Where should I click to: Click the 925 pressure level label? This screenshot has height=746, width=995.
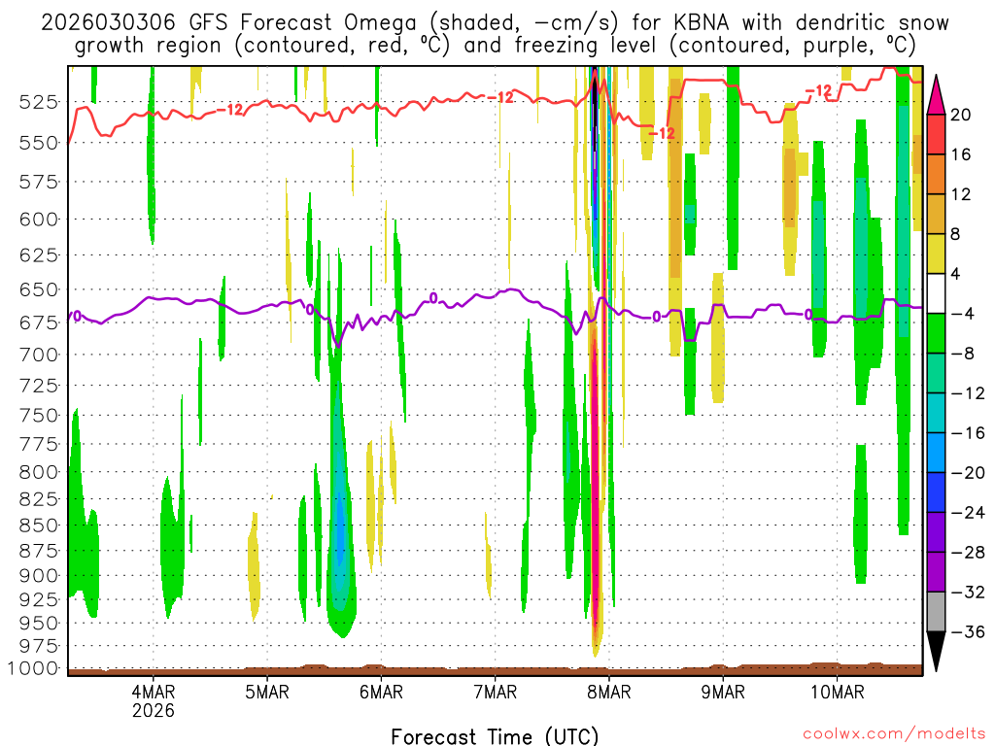[38, 599]
